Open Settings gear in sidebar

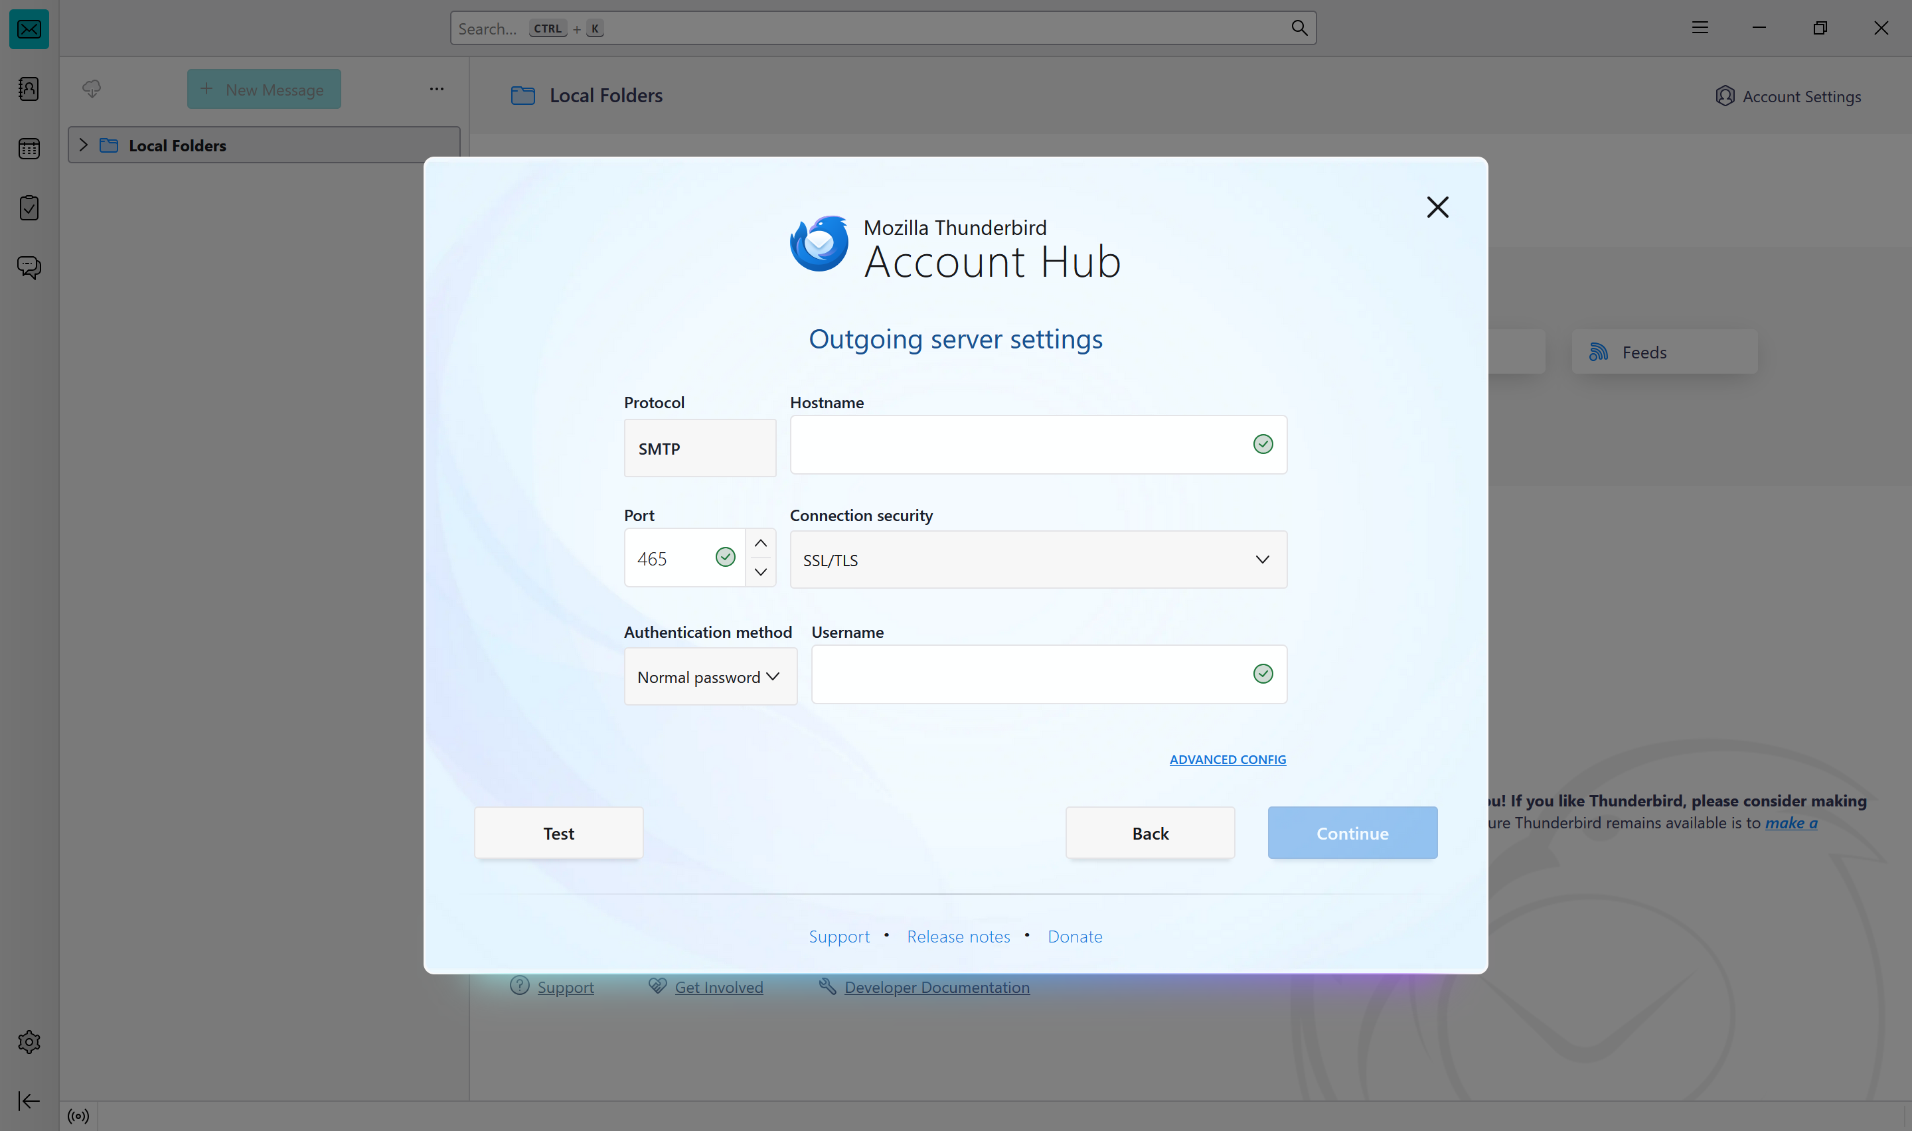(x=29, y=1042)
